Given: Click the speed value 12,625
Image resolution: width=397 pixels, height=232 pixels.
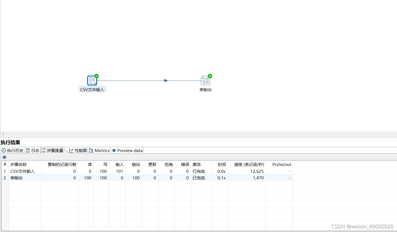Looking at the screenshot, I should click(257, 171).
